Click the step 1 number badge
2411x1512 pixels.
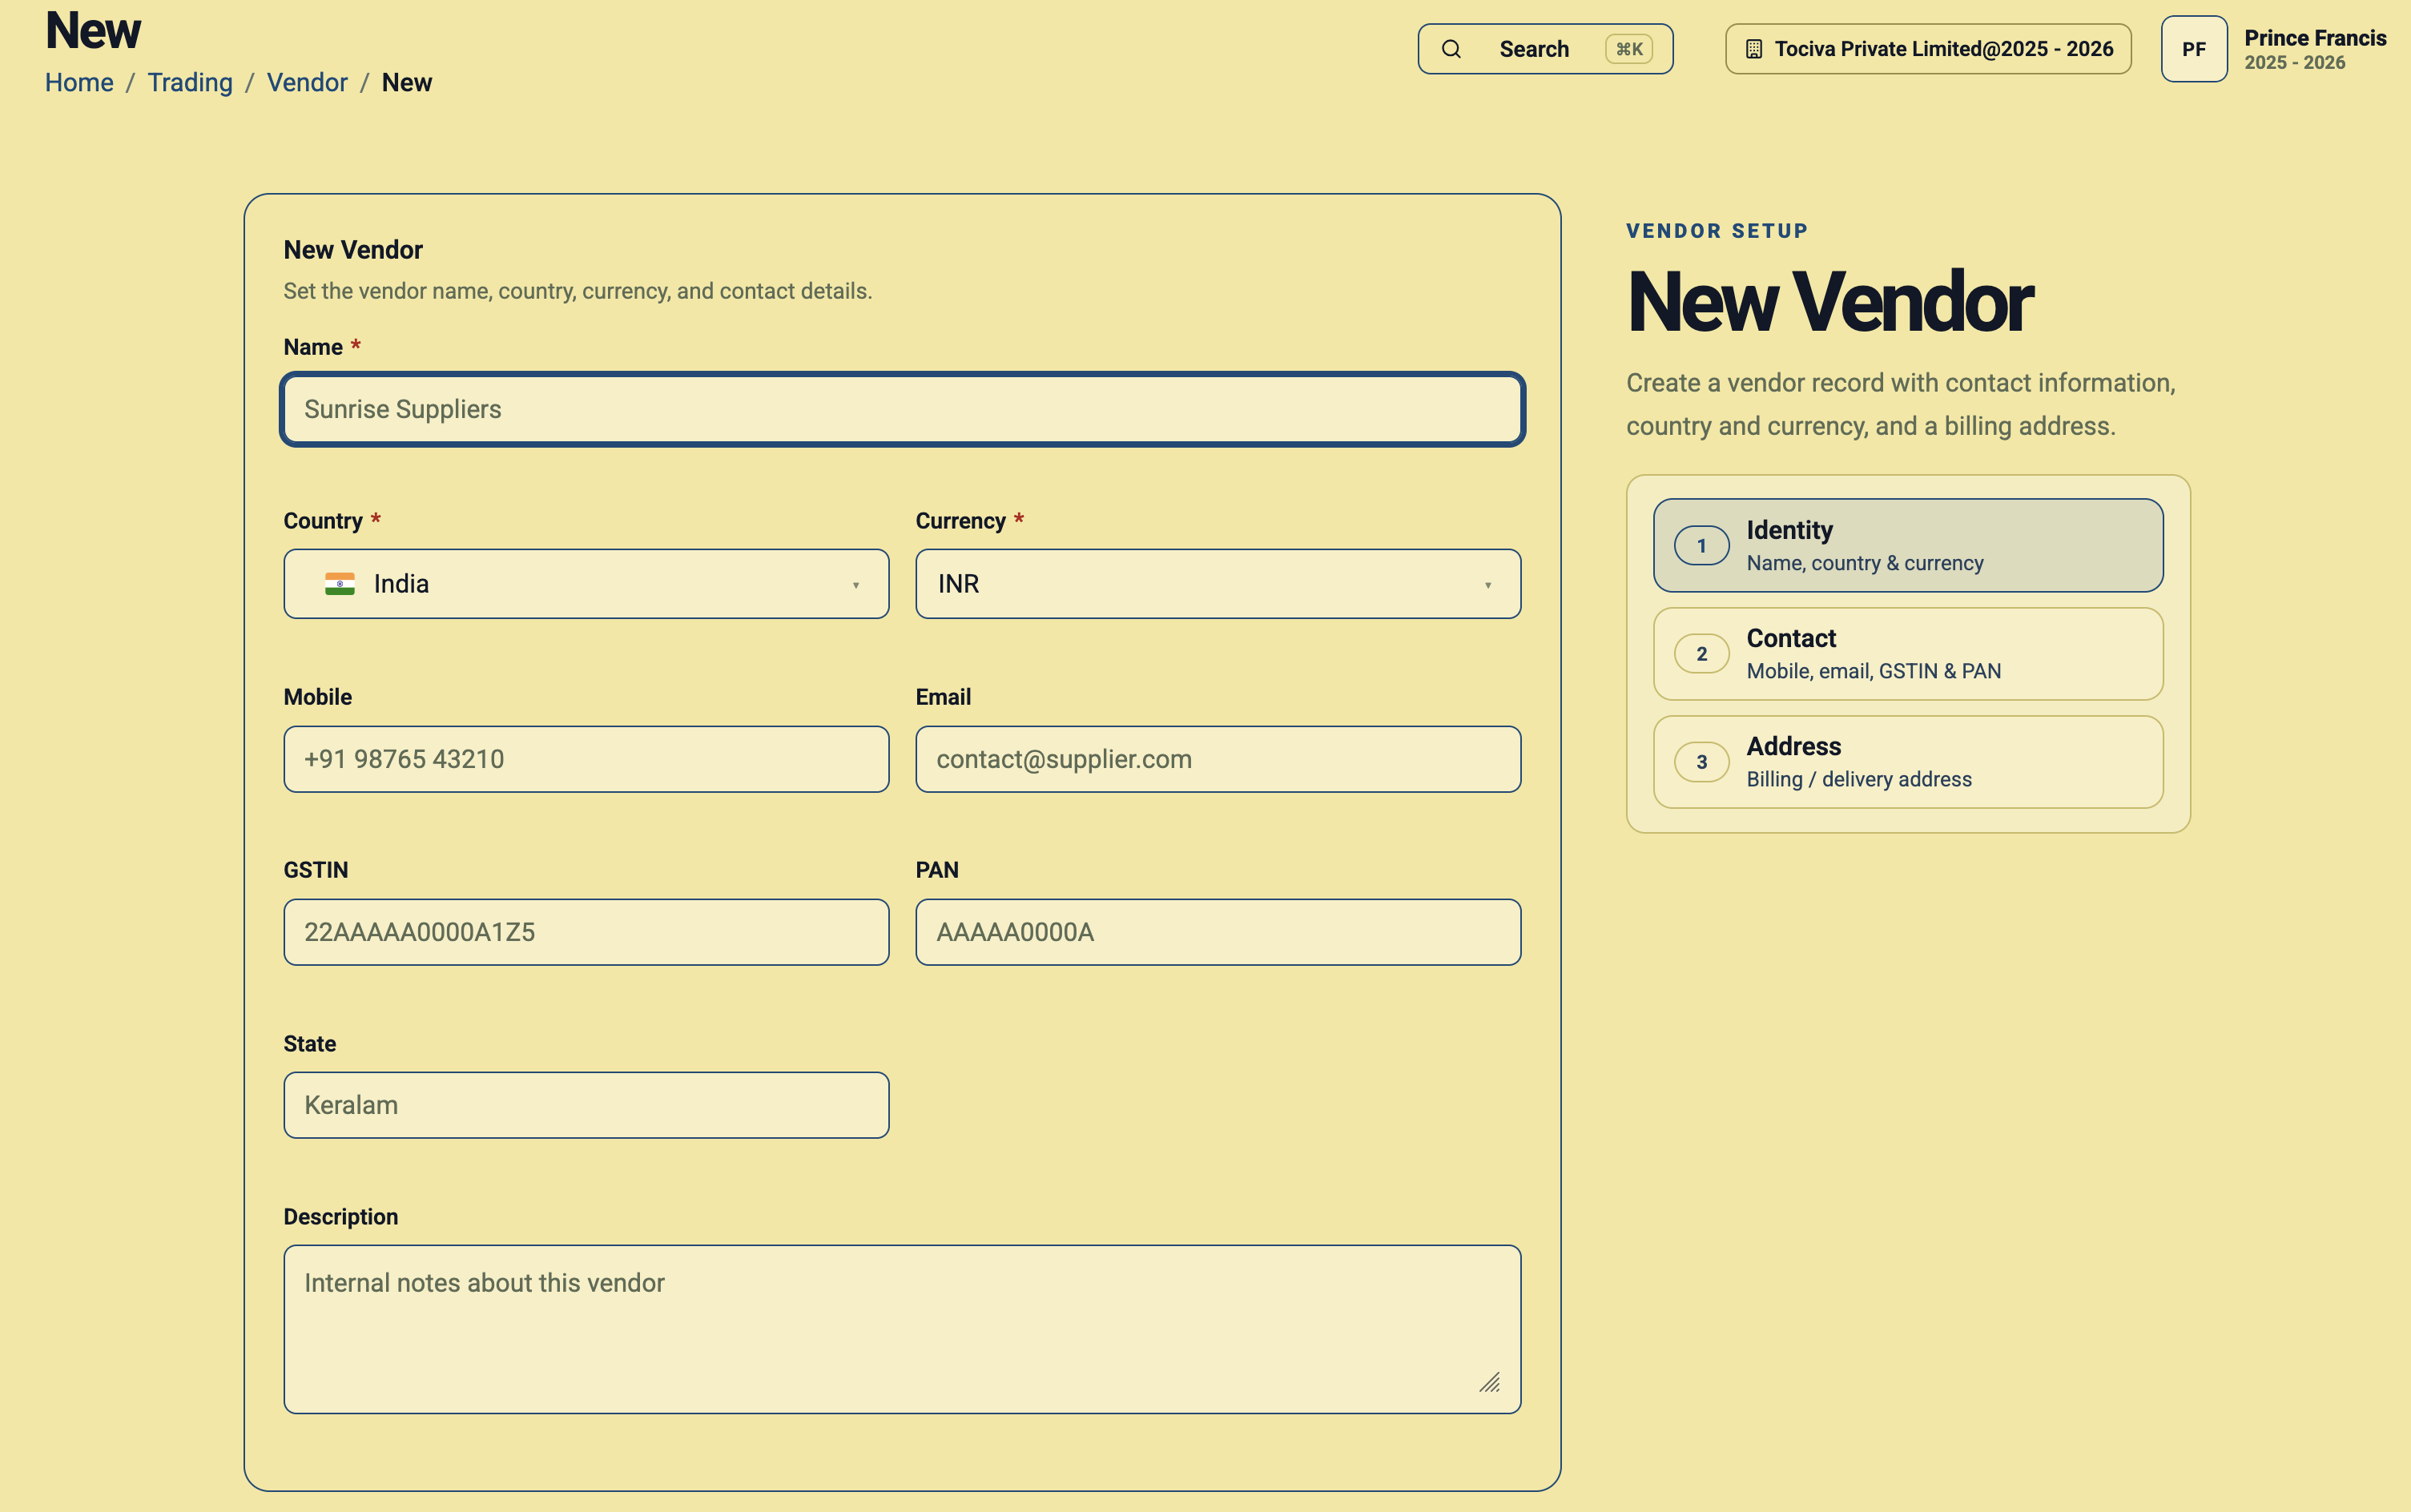(x=1701, y=546)
